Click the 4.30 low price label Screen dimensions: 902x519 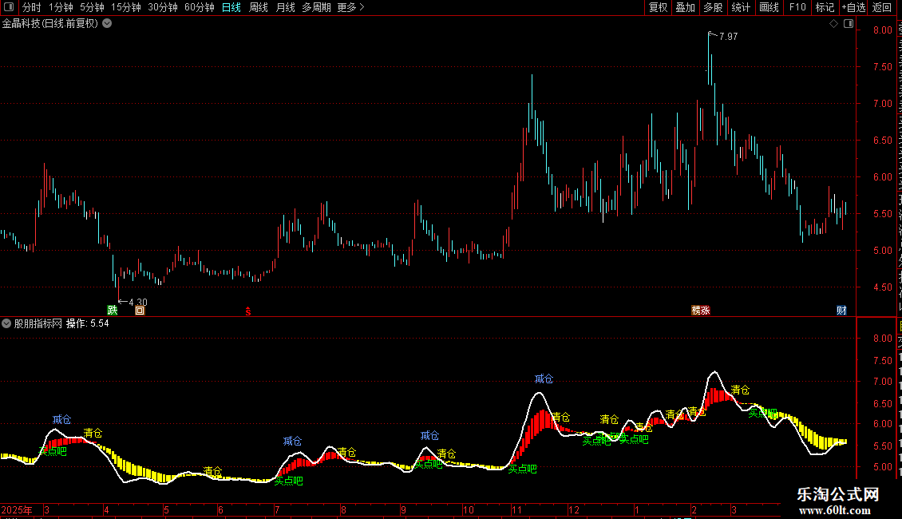(x=138, y=302)
